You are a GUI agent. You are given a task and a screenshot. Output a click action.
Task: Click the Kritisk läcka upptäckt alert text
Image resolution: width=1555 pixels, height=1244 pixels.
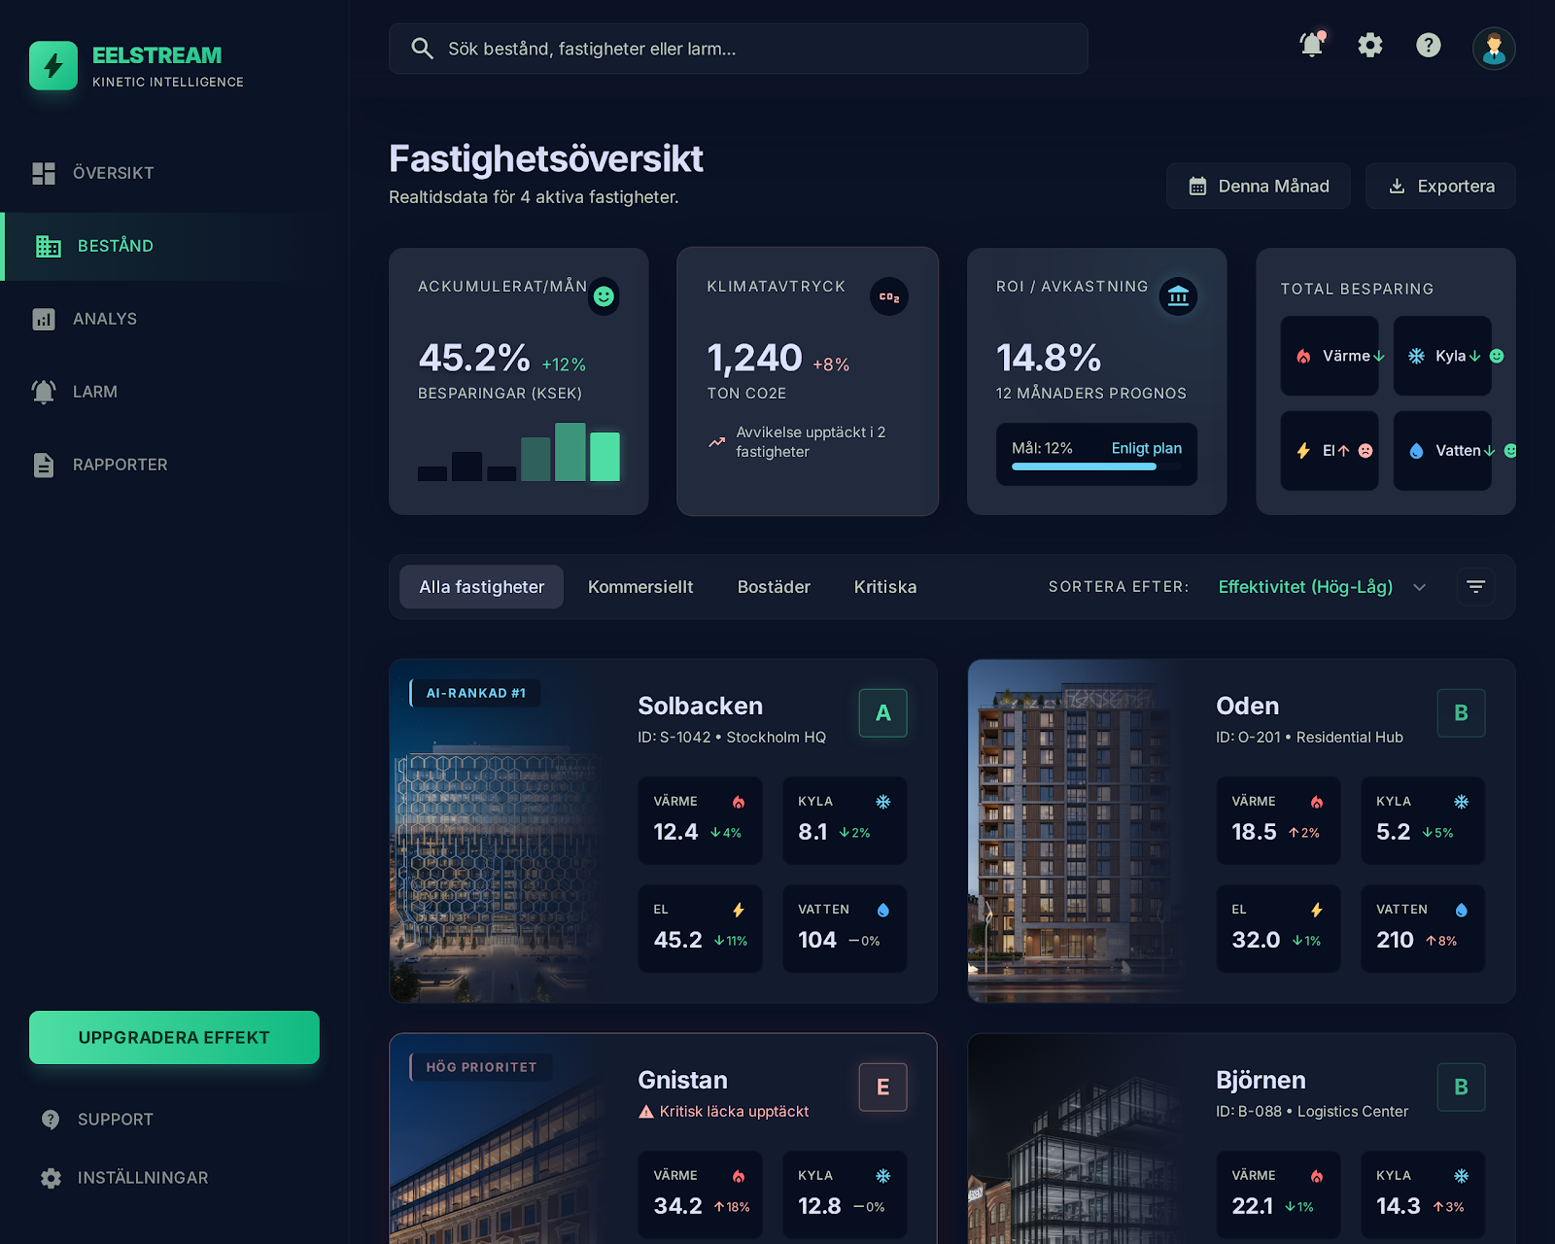[x=734, y=1112]
